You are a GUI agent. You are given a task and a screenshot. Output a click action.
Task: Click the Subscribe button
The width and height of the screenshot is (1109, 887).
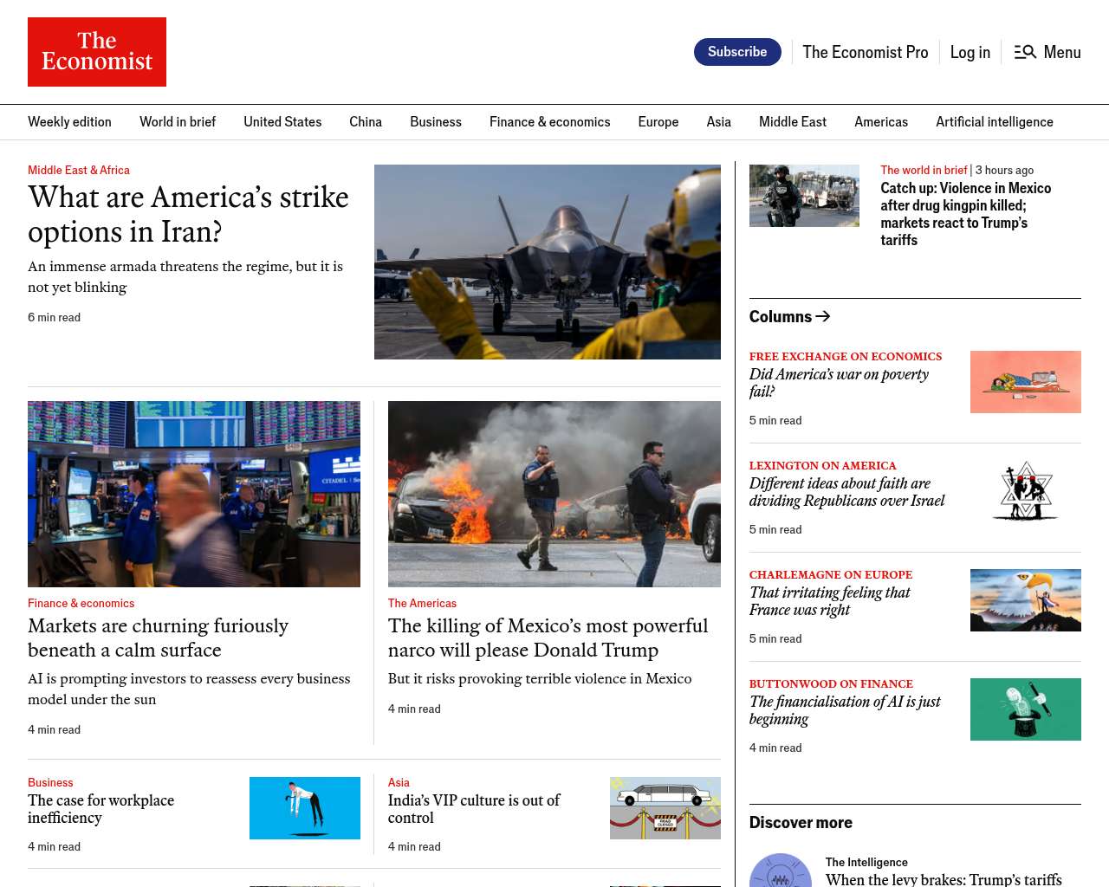coord(737,52)
